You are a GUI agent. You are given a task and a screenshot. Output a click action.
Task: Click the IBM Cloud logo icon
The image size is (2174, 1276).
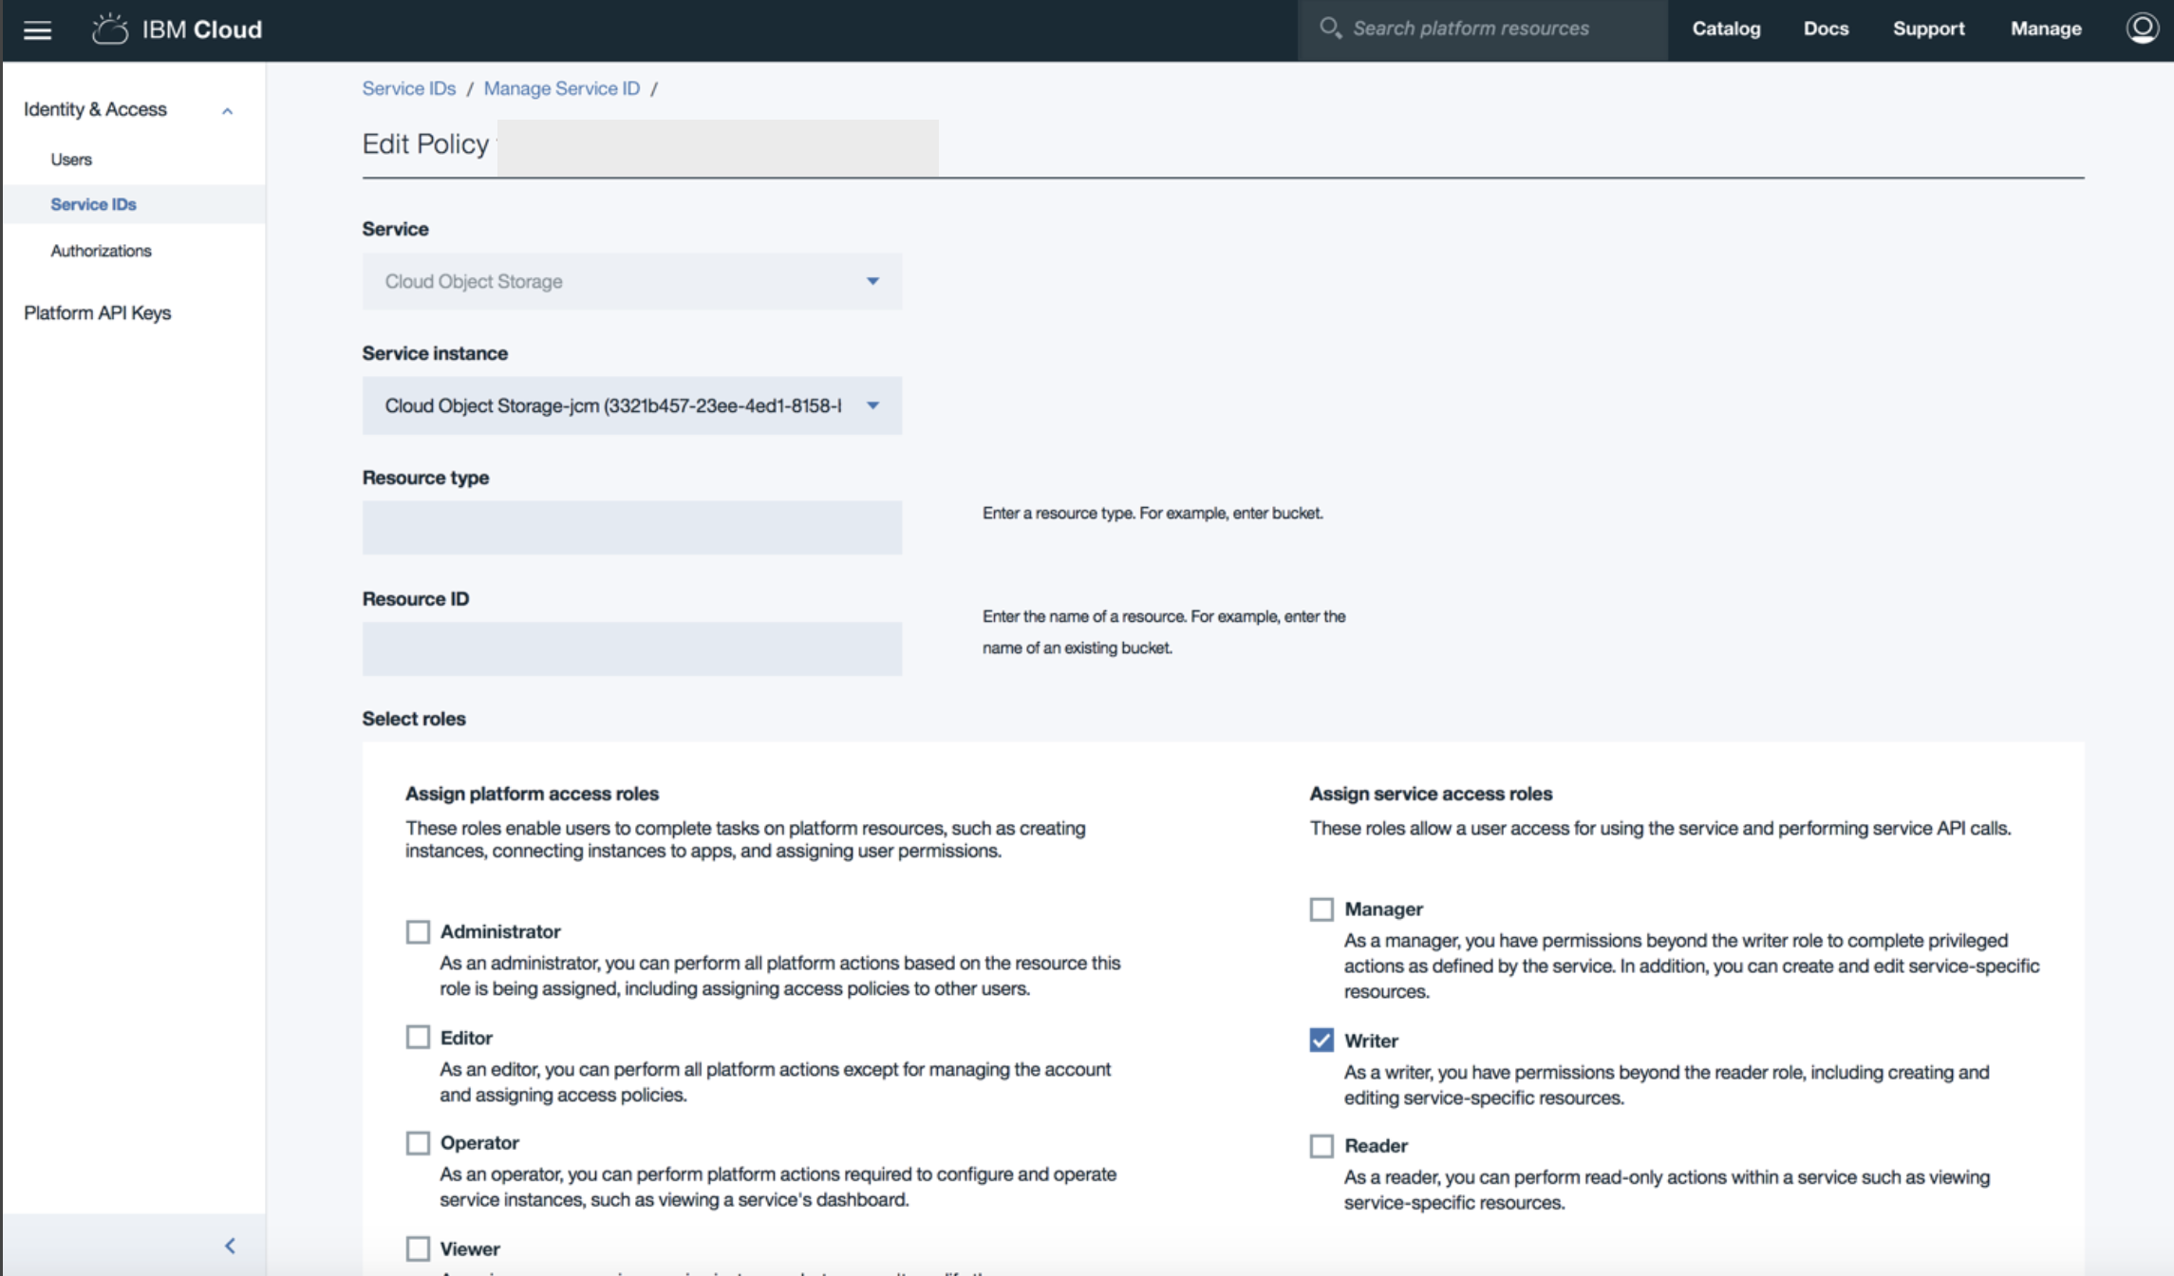click(x=110, y=29)
